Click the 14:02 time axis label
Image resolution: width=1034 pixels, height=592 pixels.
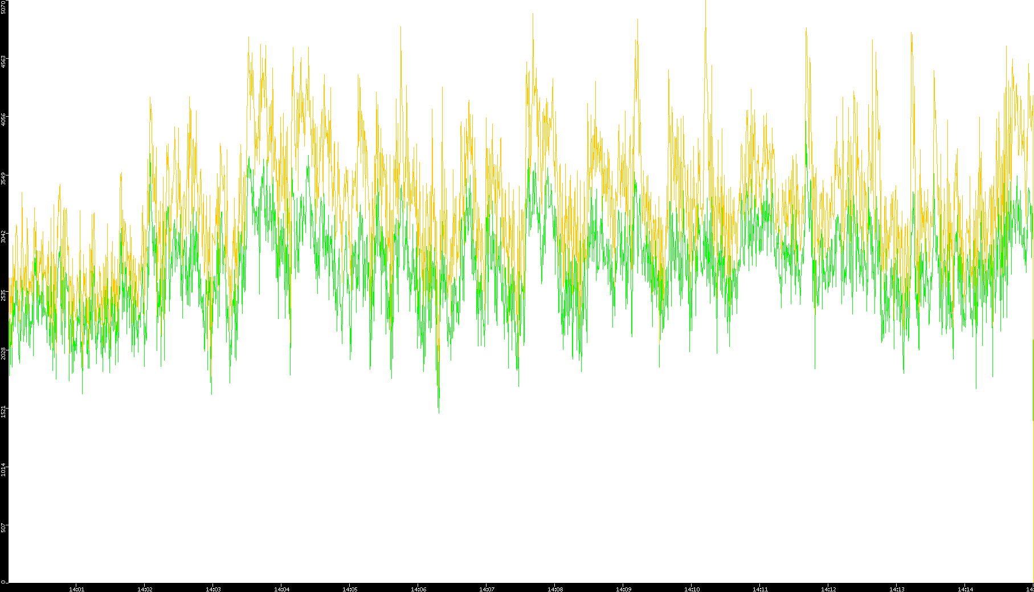click(145, 589)
